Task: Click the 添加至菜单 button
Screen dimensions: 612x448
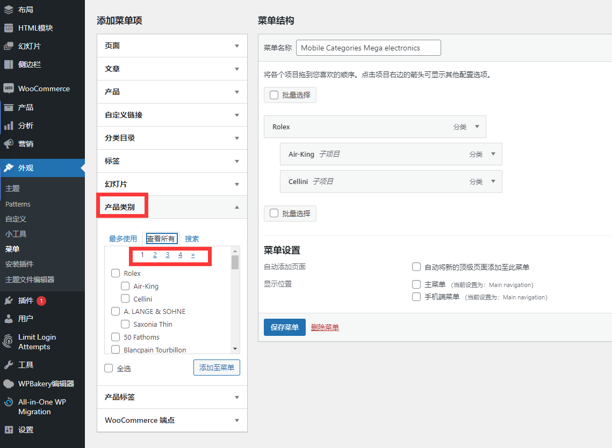Action: 217,368
